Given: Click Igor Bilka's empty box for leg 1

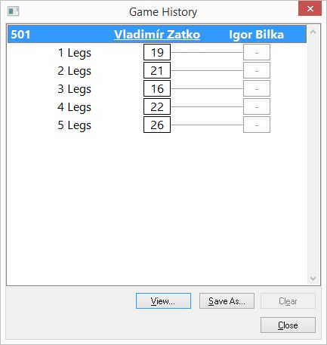Looking at the screenshot, I should point(257,52).
